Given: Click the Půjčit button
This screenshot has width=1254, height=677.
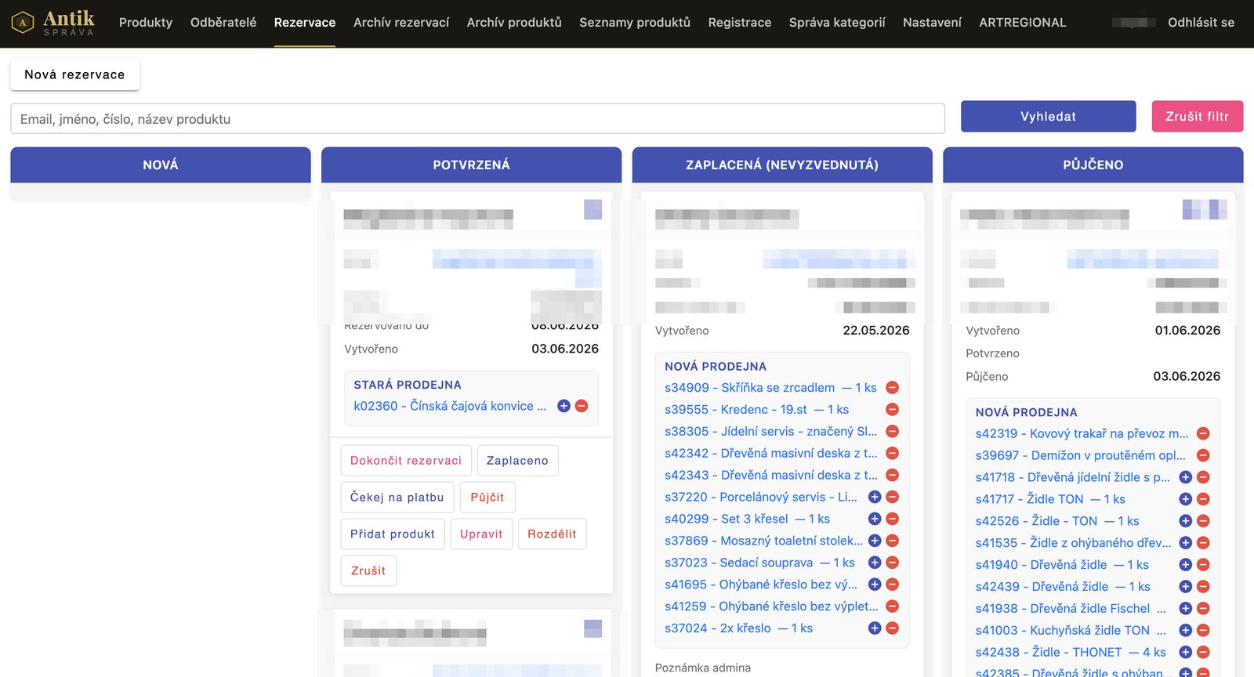Looking at the screenshot, I should 487,498.
